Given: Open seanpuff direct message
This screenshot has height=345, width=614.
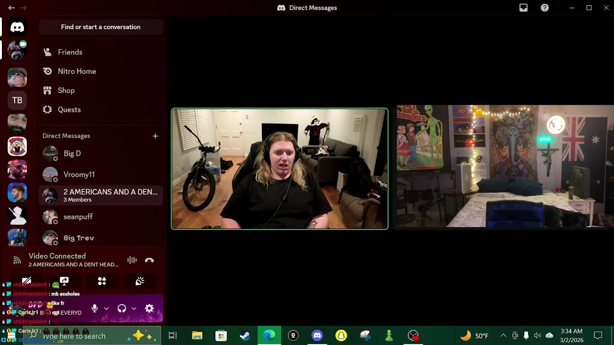Looking at the screenshot, I should click(x=101, y=217).
